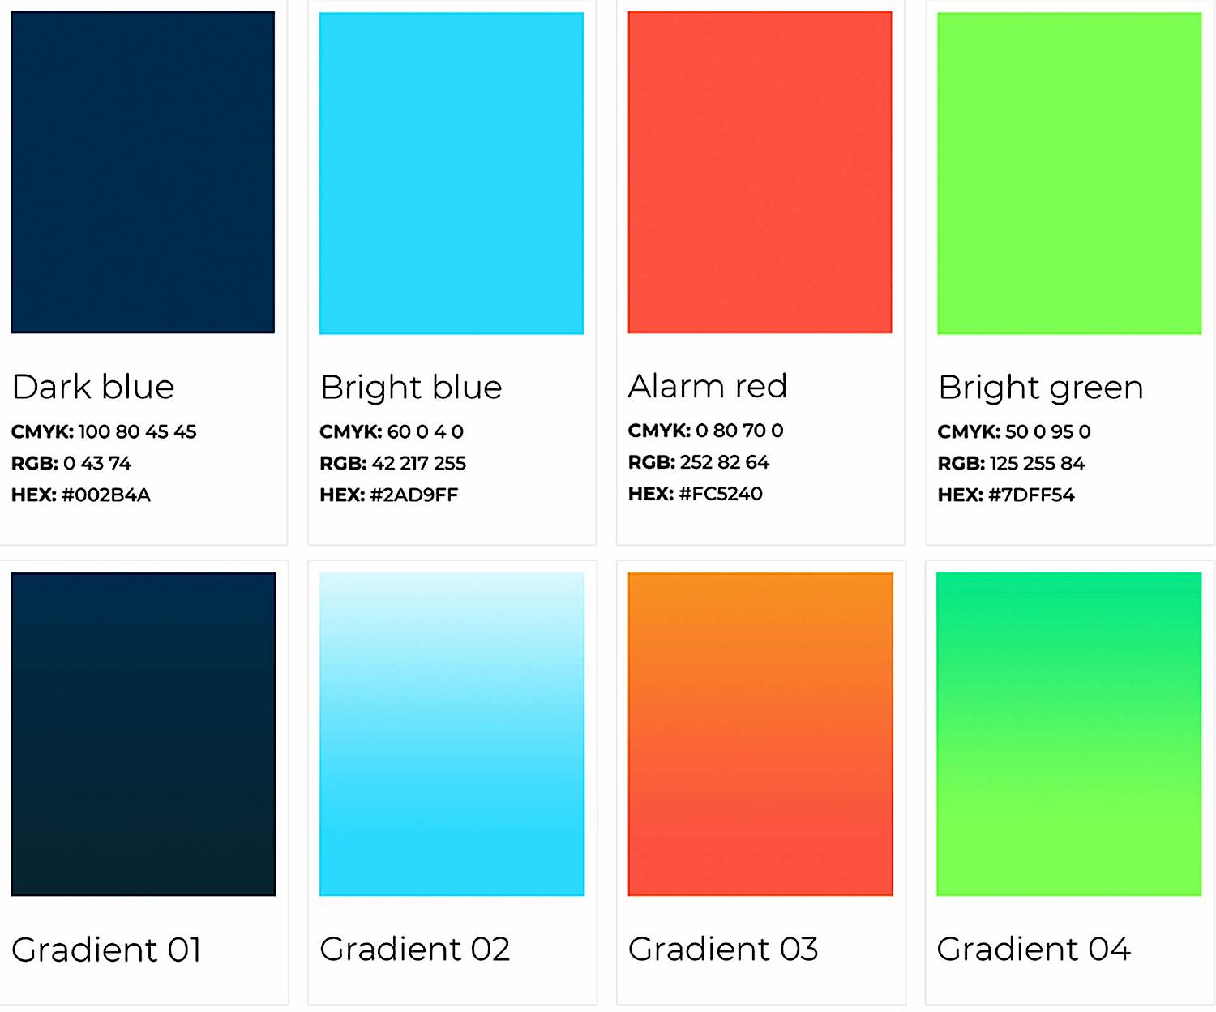1216x1012 pixels.
Task: Choose the Bright green color swatch
Action: [1069, 173]
